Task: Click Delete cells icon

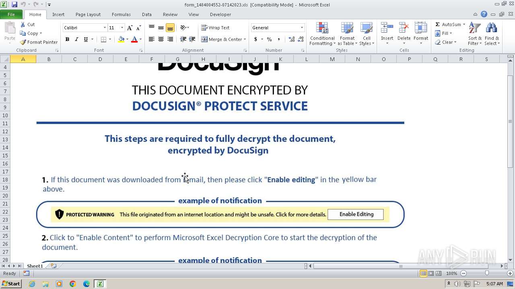Action: [x=404, y=28]
